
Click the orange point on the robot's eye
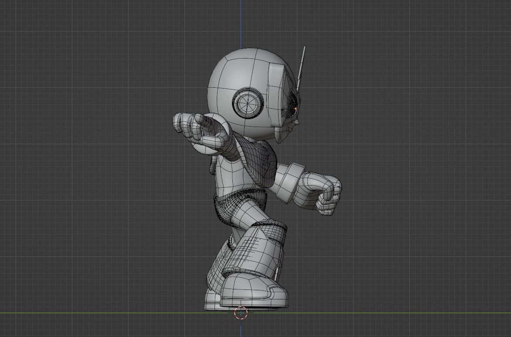295,108
